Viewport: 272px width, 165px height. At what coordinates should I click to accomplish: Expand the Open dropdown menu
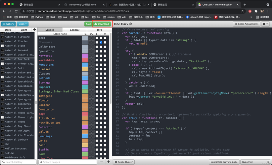tap(23, 24)
